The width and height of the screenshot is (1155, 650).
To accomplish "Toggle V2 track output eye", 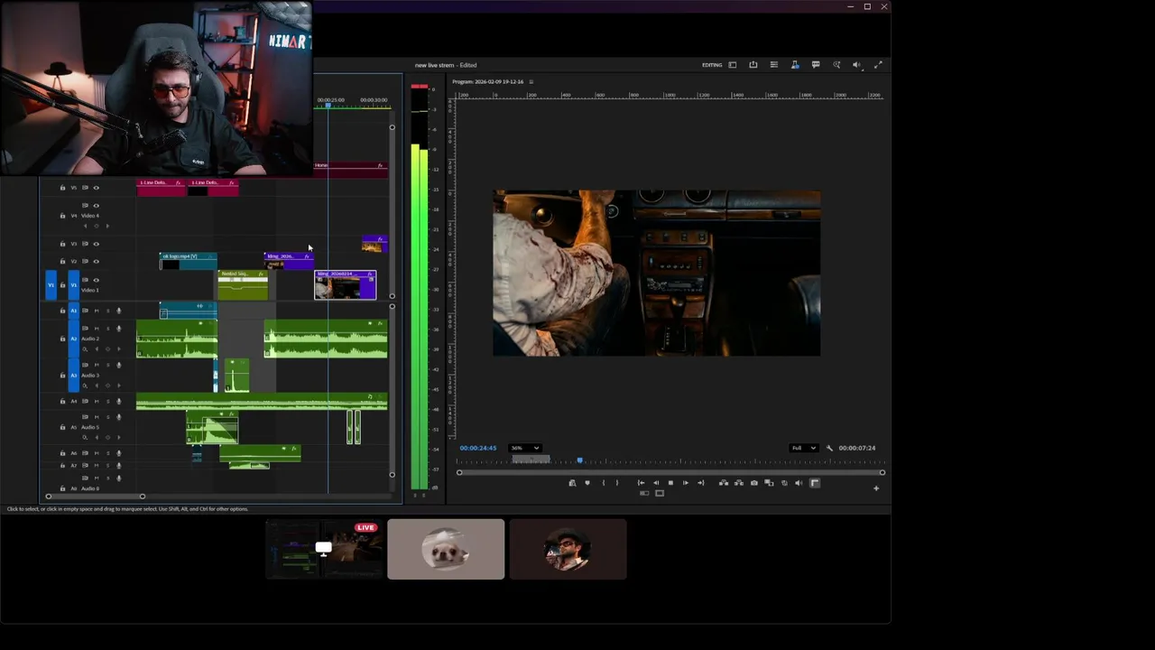I will tap(97, 261).
